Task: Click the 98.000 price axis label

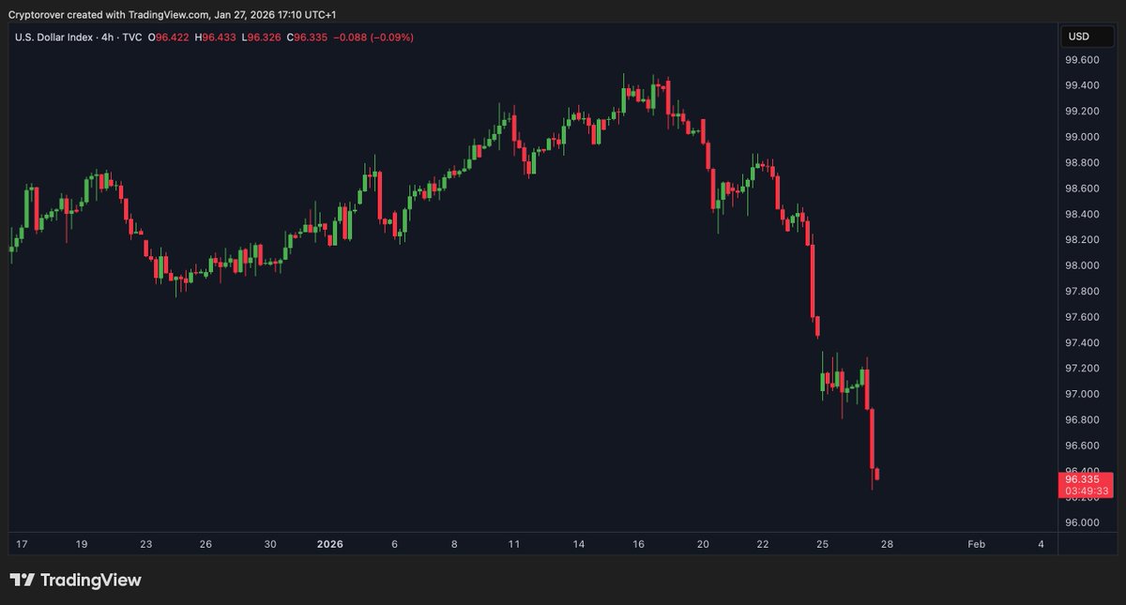Action: [x=1082, y=265]
